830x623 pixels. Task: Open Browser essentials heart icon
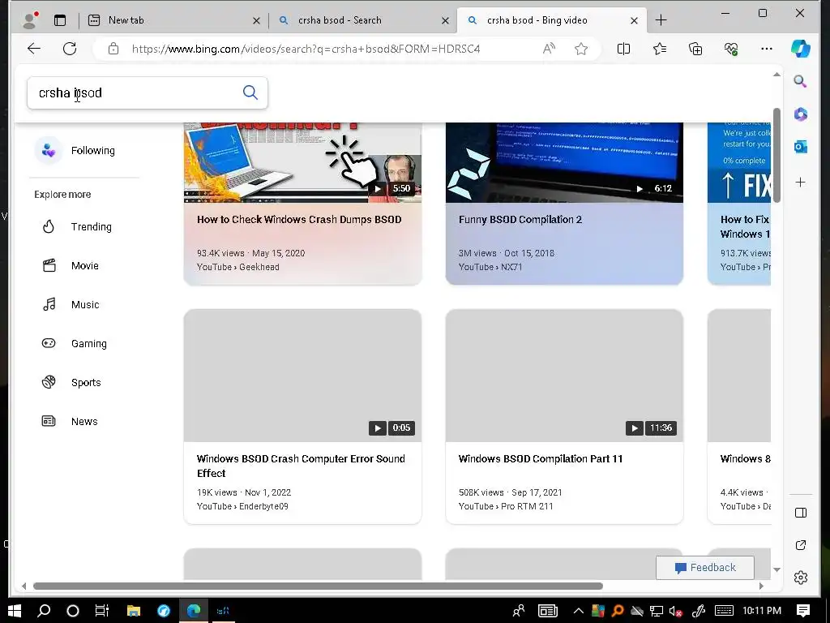pos(731,49)
